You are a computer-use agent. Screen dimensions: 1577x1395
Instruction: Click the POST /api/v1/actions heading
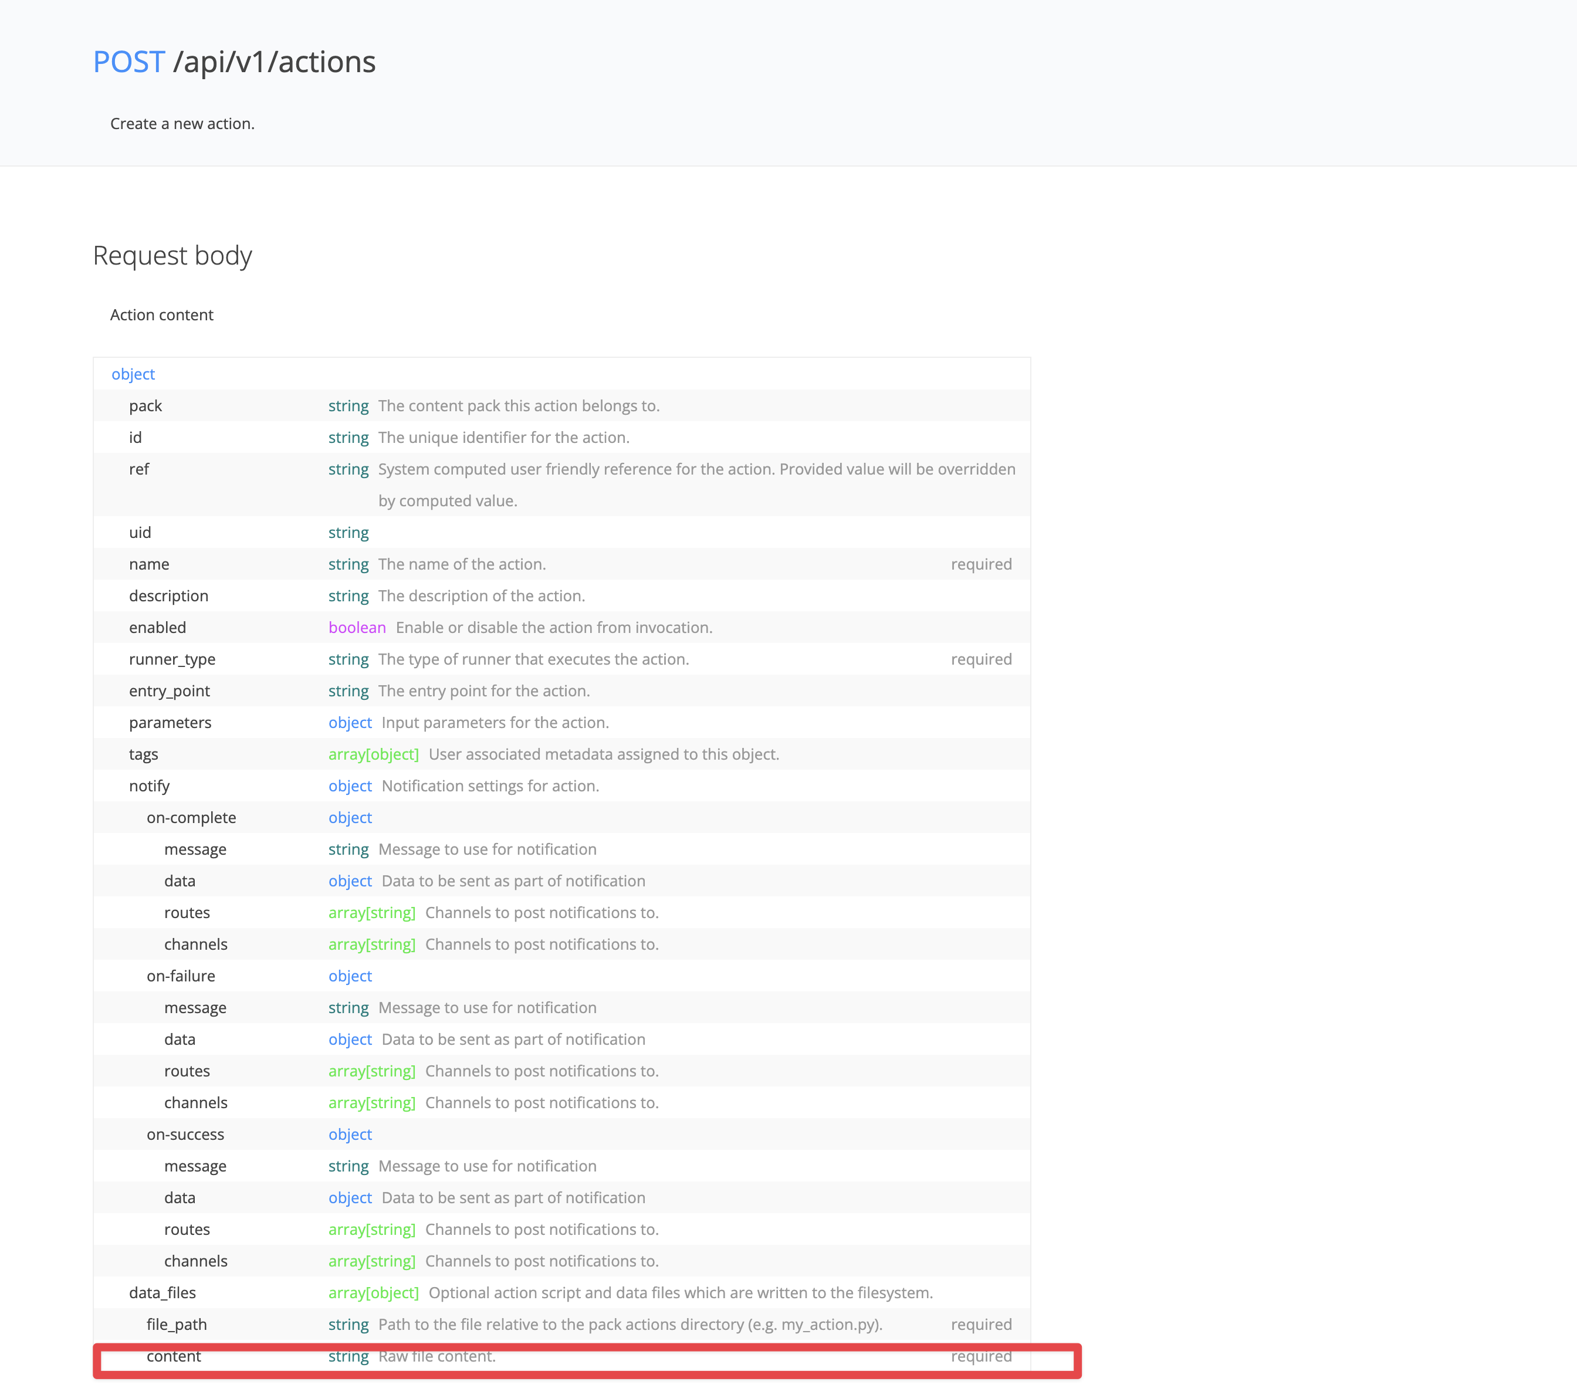[x=235, y=62]
